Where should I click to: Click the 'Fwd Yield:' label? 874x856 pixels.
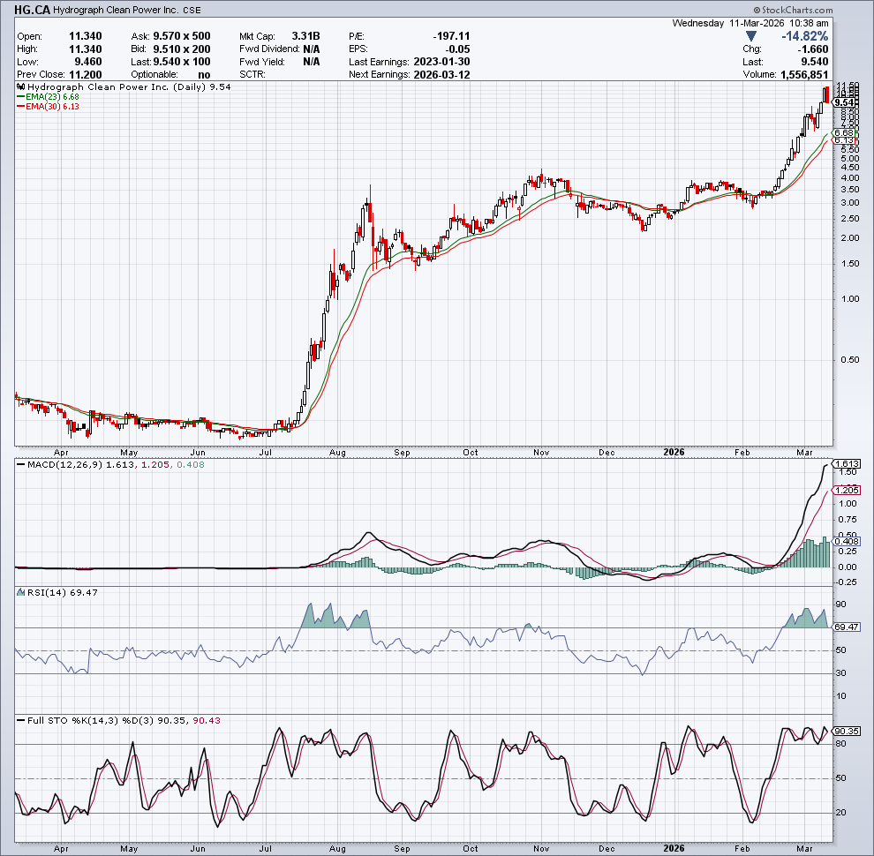click(x=262, y=62)
